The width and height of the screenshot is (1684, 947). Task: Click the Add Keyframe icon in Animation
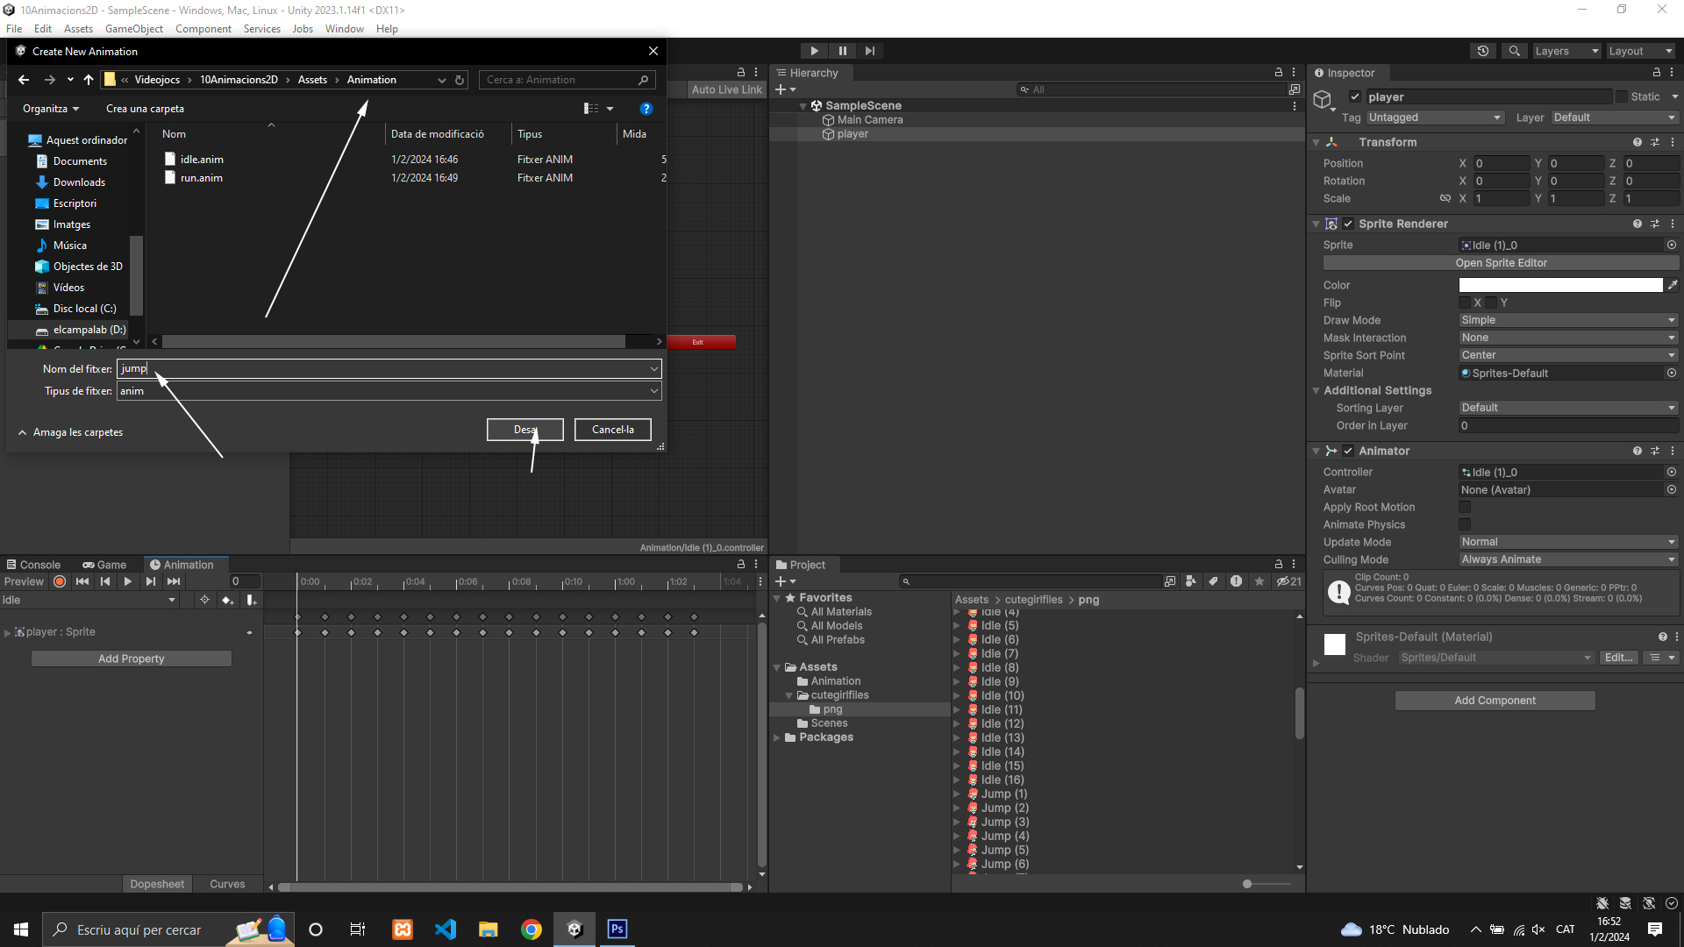click(227, 601)
